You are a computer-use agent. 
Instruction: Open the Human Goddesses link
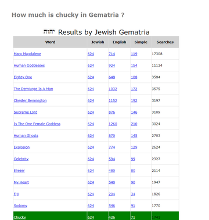29,66
